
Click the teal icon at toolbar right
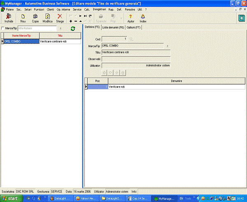pyautogui.click(x=241, y=18)
